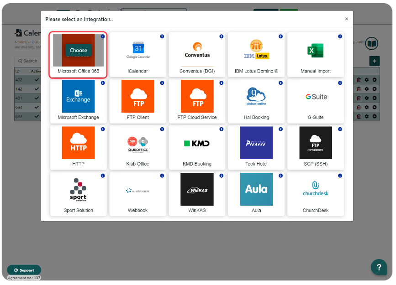Choose the IBM Lotus Domino integration

(x=256, y=54)
